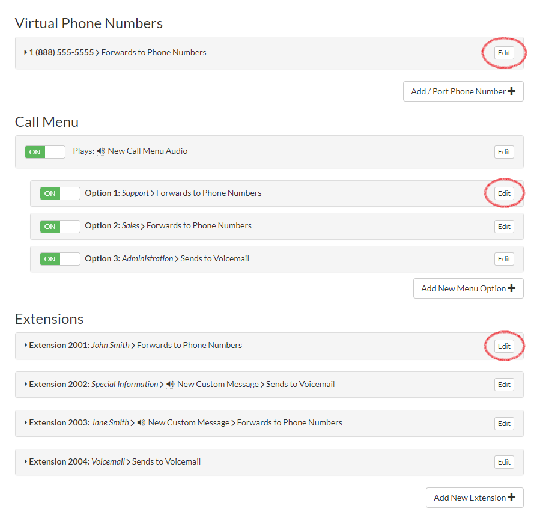The height and width of the screenshot is (530, 543).
Task: Disable Option 2: Sales
Action: coord(59,226)
